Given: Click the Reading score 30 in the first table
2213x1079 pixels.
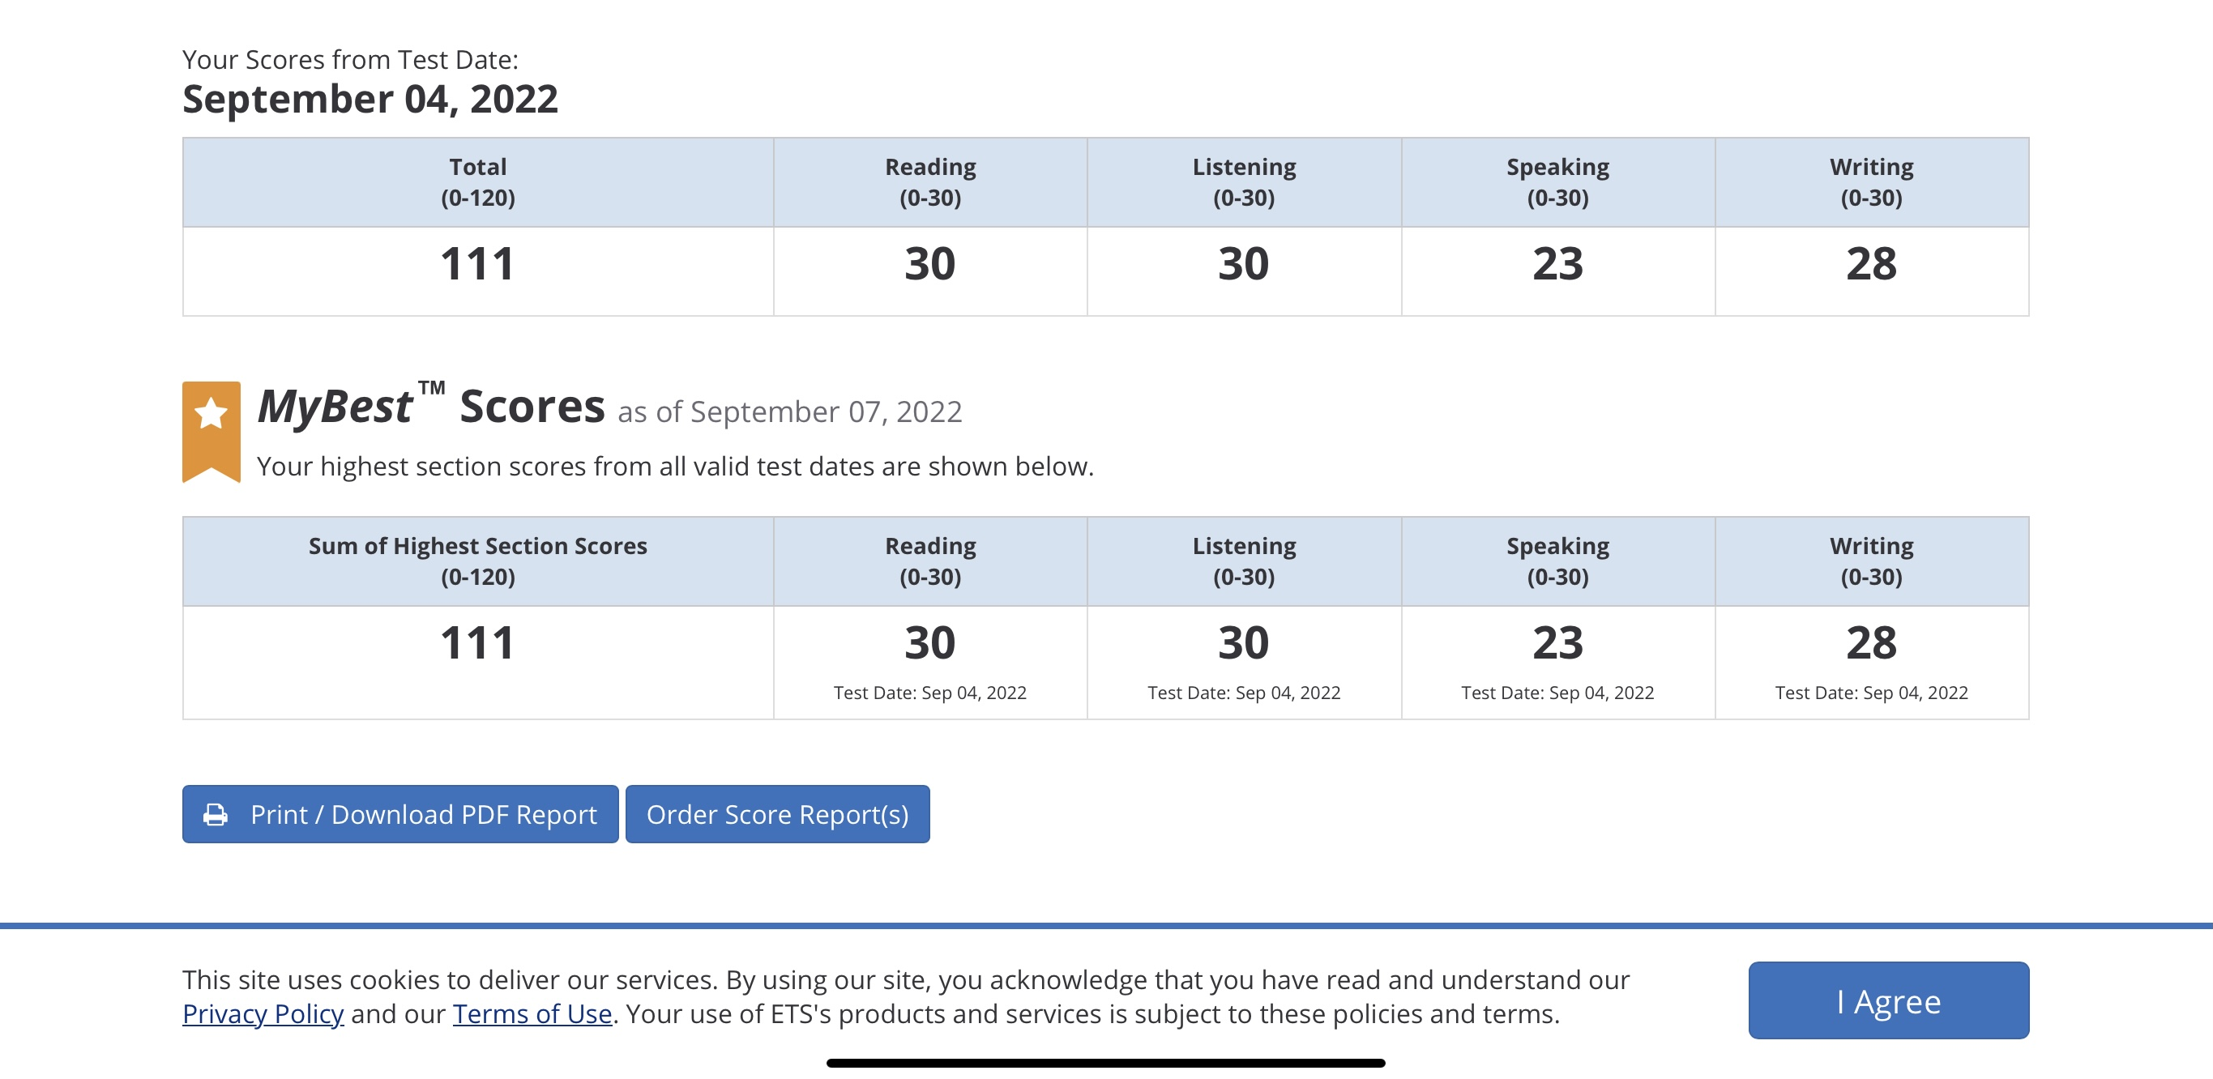Looking at the screenshot, I should tap(929, 264).
